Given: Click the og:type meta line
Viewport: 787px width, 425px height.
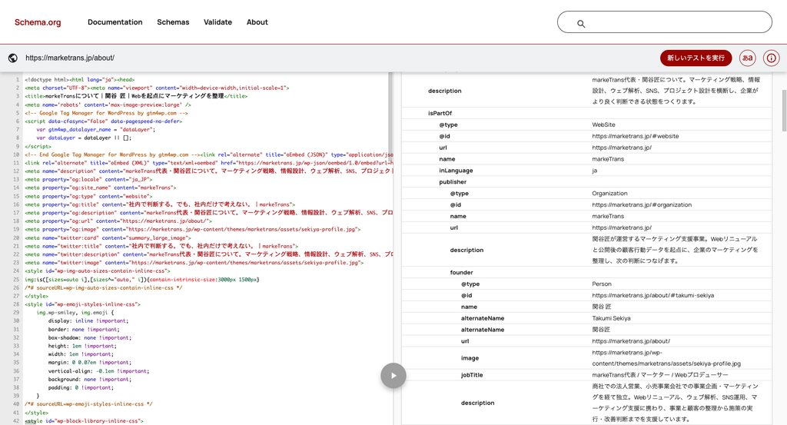Looking at the screenshot, I should [88, 196].
